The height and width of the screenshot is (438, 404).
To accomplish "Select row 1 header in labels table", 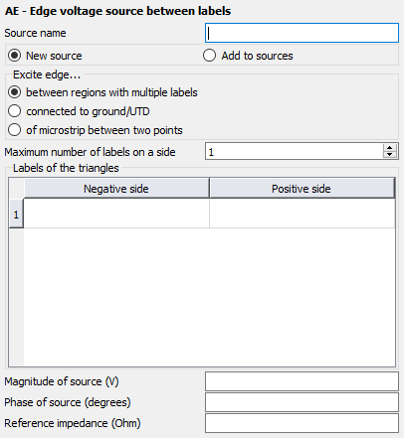I will pyautogui.click(x=16, y=214).
